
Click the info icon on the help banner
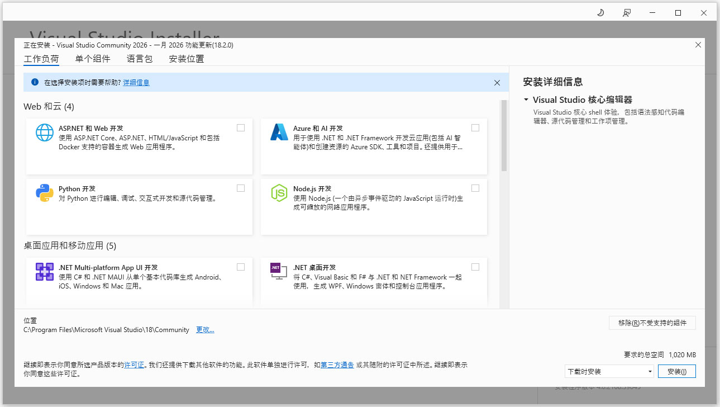pyautogui.click(x=35, y=82)
